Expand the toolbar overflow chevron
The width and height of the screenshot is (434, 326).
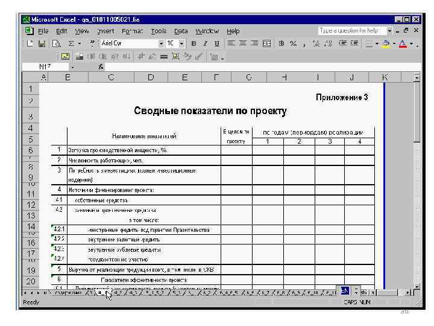[92, 43]
